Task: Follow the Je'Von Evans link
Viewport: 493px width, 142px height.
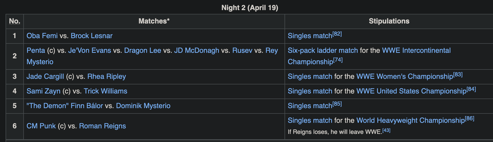Action: click(x=90, y=51)
